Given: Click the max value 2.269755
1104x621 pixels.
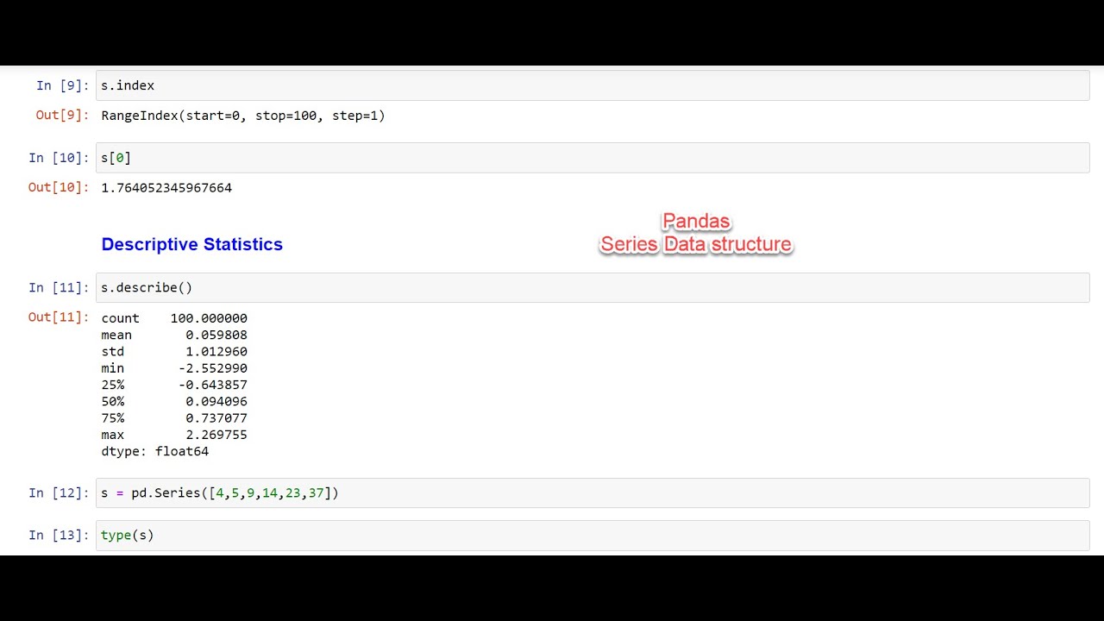Looking at the screenshot, I should click(x=216, y=435).
